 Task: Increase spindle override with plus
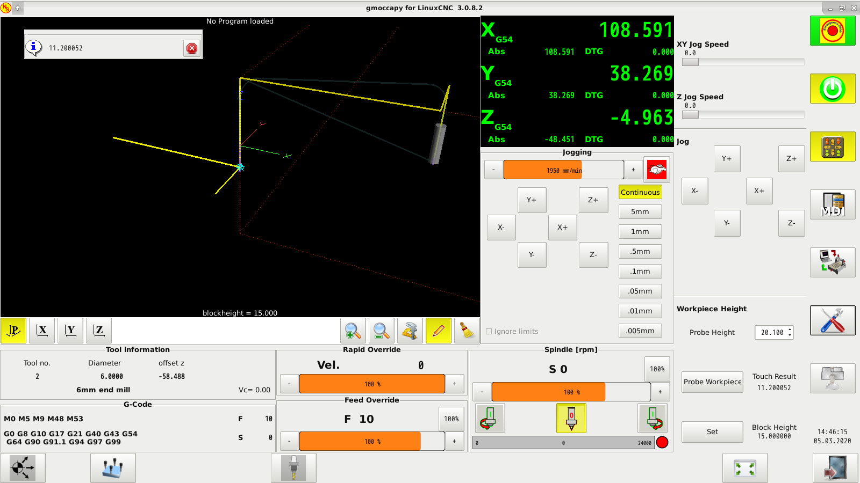click(x=660, y=392)
